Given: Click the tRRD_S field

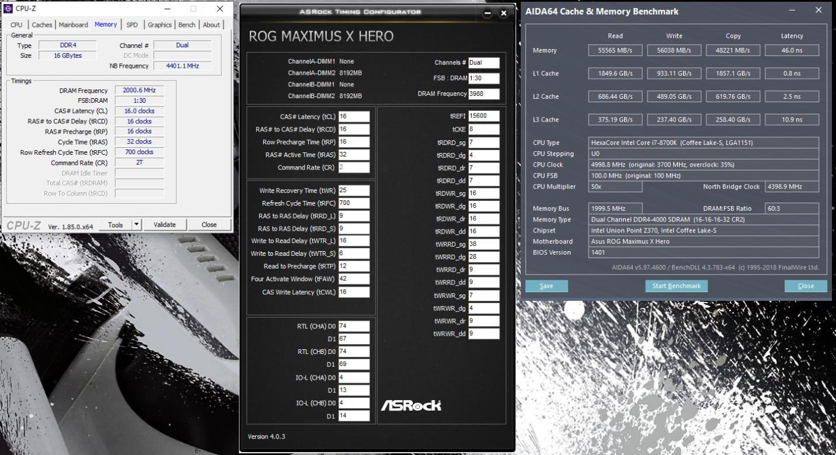Looking at the screenshot, I should [x=354, y=228].
